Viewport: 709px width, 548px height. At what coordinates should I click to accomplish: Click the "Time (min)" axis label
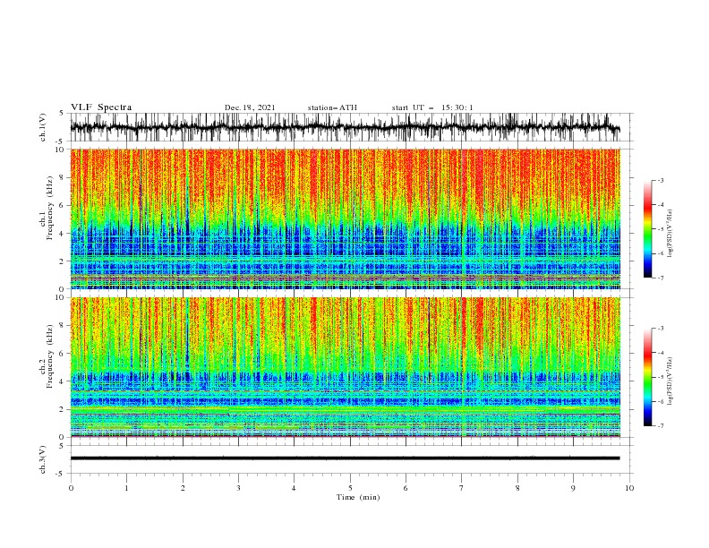click(358, 497)
